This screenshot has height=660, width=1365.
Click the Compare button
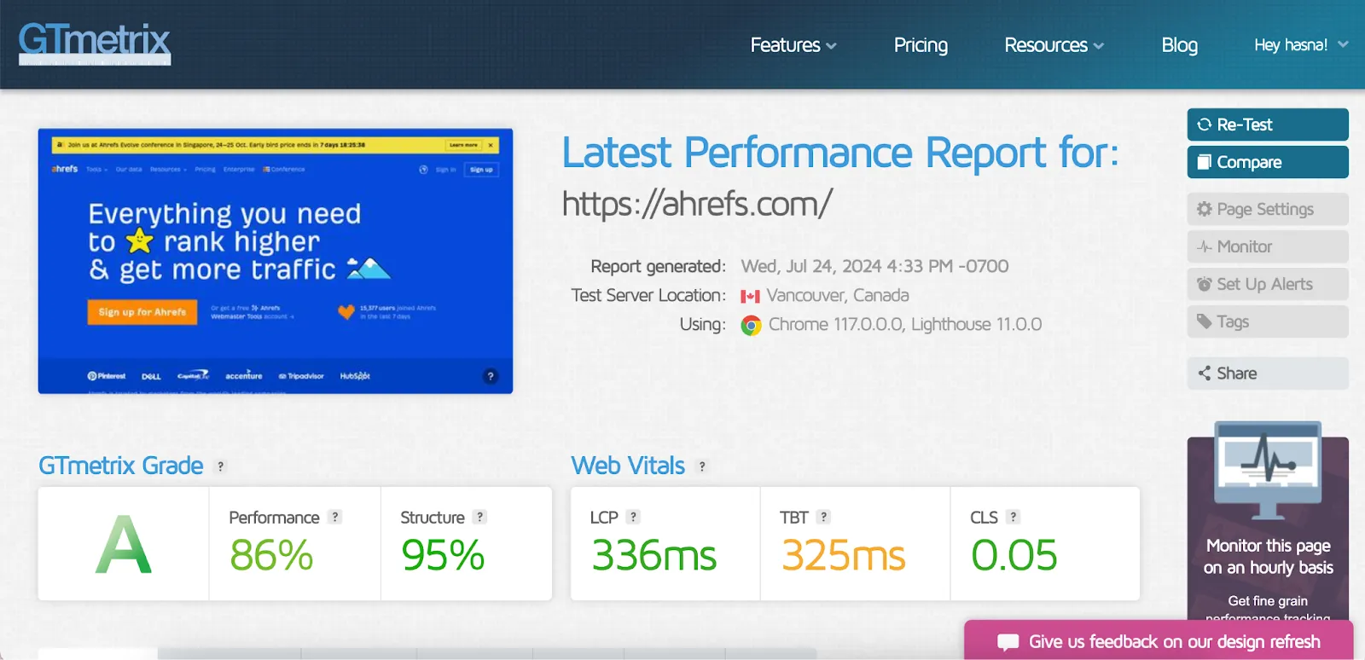1267,162
